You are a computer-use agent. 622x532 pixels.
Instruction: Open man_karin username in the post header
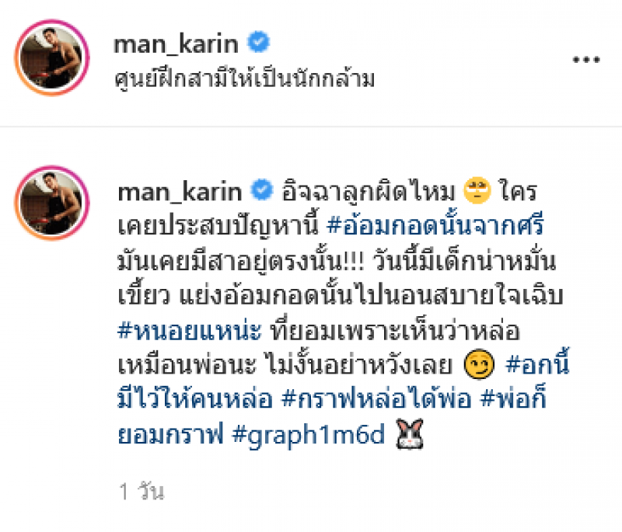176,43
